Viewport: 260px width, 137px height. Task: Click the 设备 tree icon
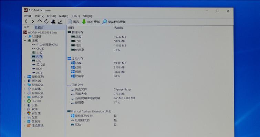tap(29, 105)
